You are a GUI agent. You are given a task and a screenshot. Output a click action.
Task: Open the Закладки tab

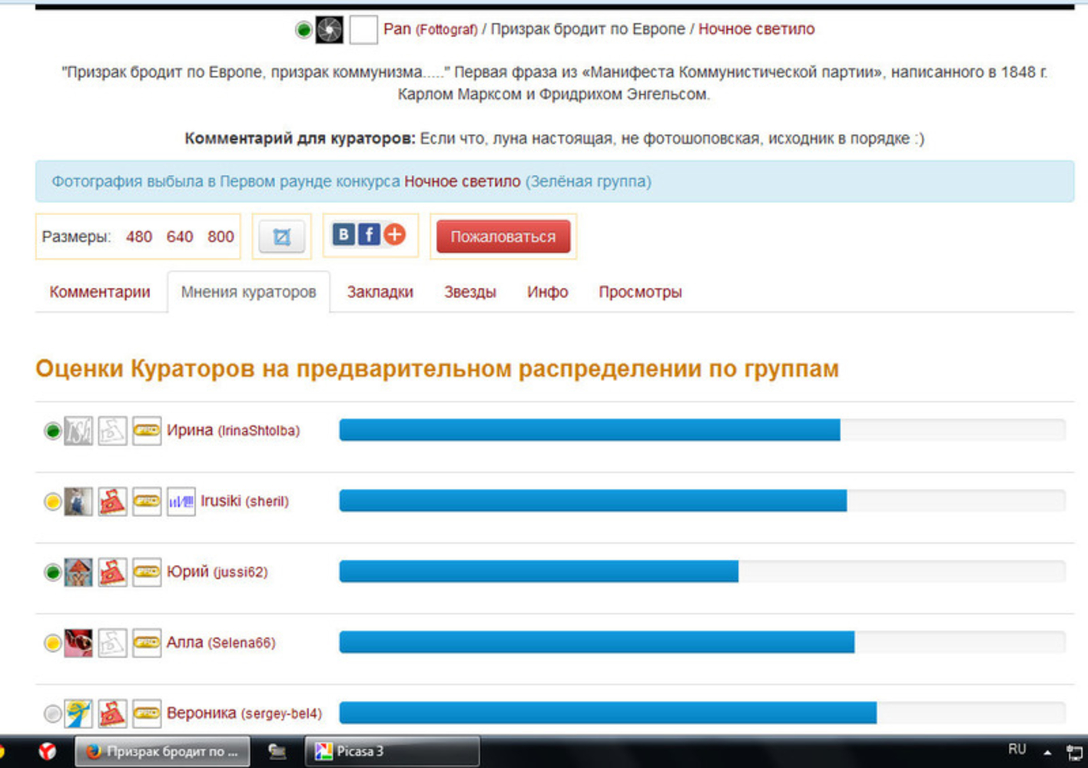(x=380, y=293)
